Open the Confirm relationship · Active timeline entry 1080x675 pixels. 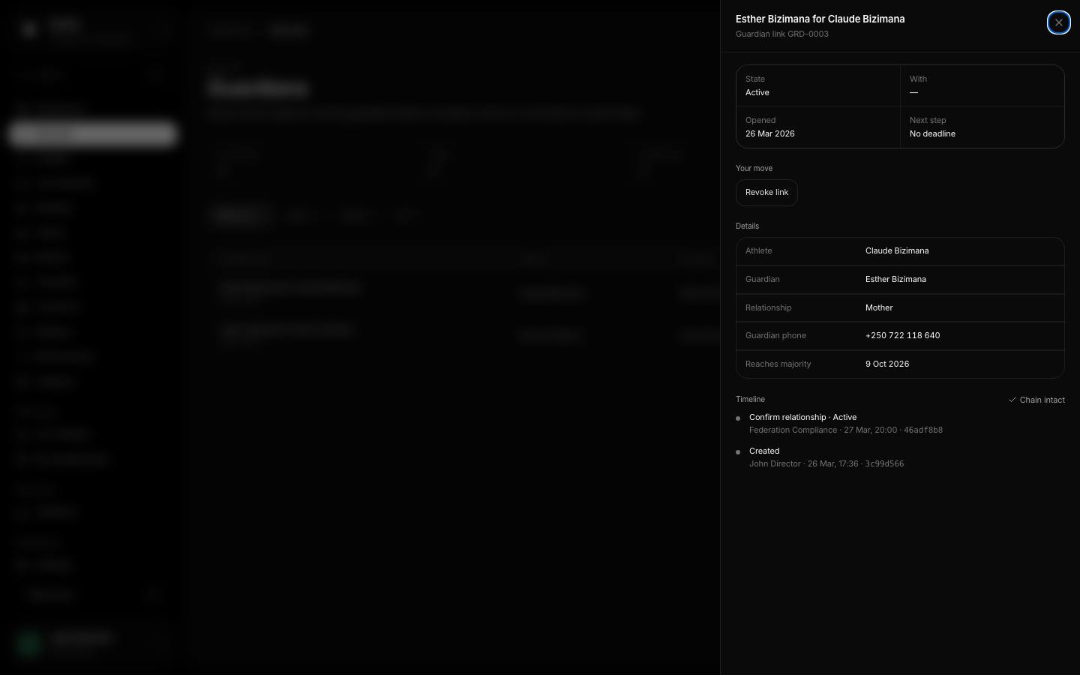point(802,417)
